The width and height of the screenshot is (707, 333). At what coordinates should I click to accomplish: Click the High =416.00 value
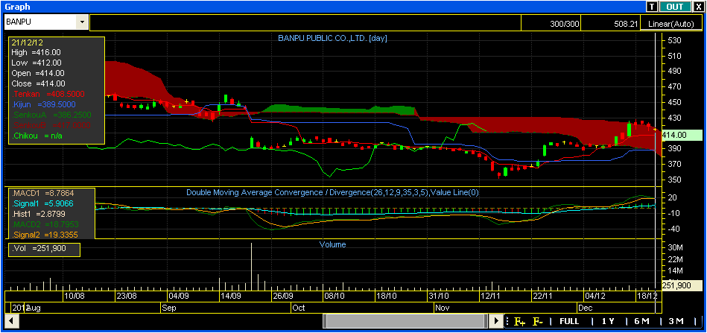(36, 52)
